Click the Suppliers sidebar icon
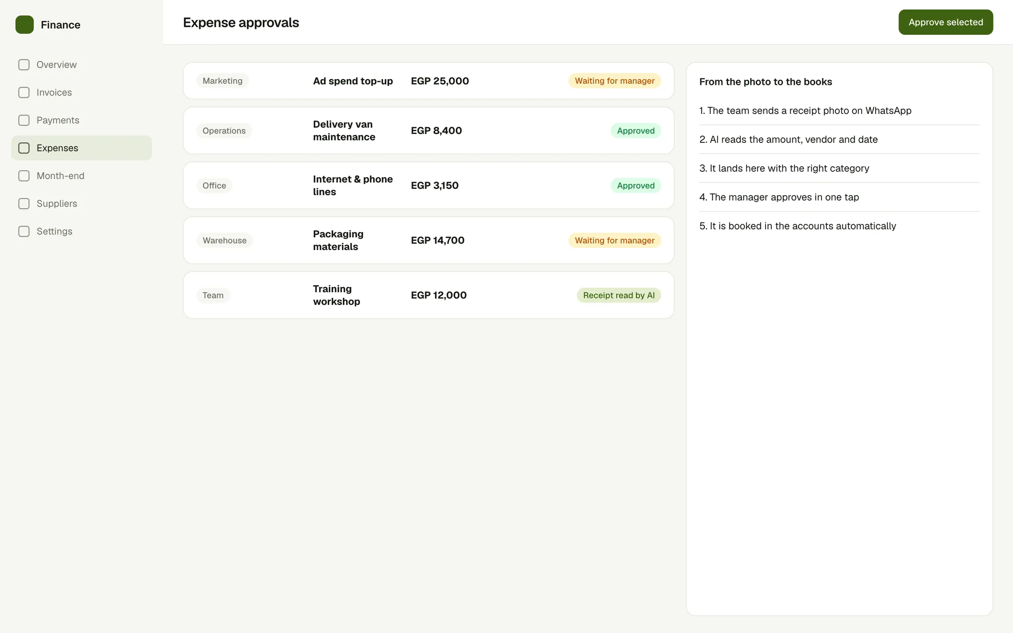The image size is (1013, 633). 24,204
